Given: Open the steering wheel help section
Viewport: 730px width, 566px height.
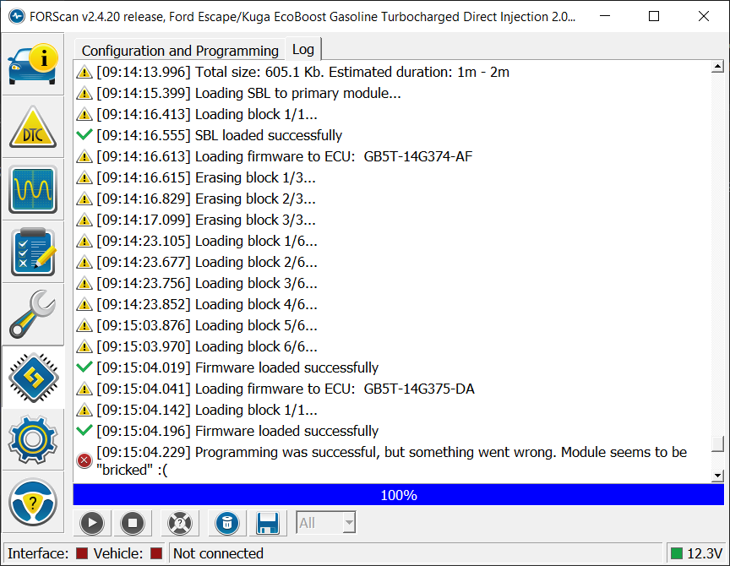Looking at the screenshot, I should [x=33, y=502].
